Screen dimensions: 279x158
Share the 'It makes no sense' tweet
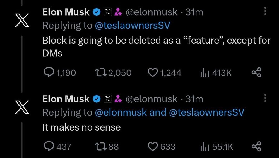pos(256,146)
